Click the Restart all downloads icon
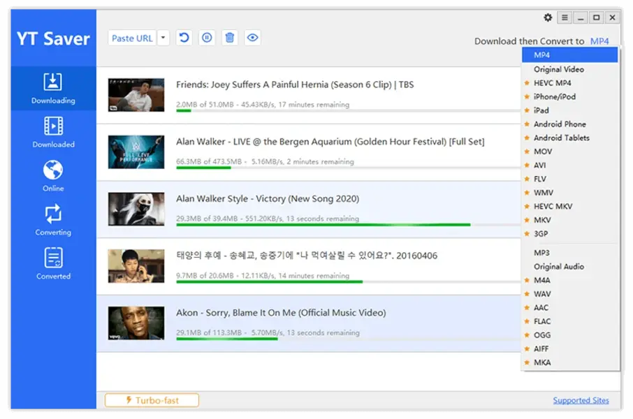This screenshot has height=419, width=633. [184, 37]
